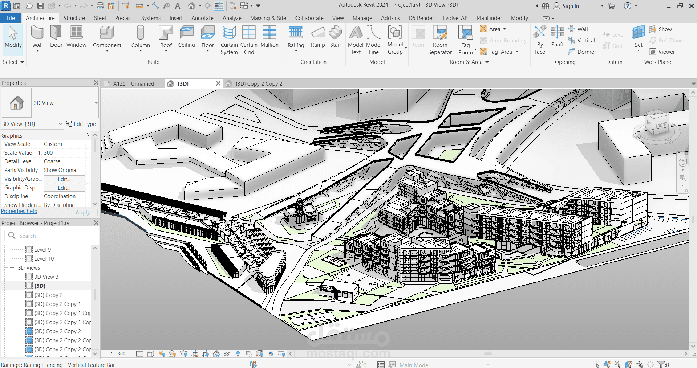Open the Properties help link
The height and width of the screenshot is (368, 697).
point(19,211)
